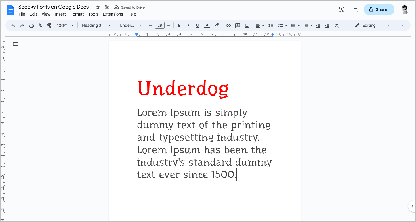The height and width of the screenshot is (222, 416).
Task: Open the Extensions menu
Action: (113, 14)
